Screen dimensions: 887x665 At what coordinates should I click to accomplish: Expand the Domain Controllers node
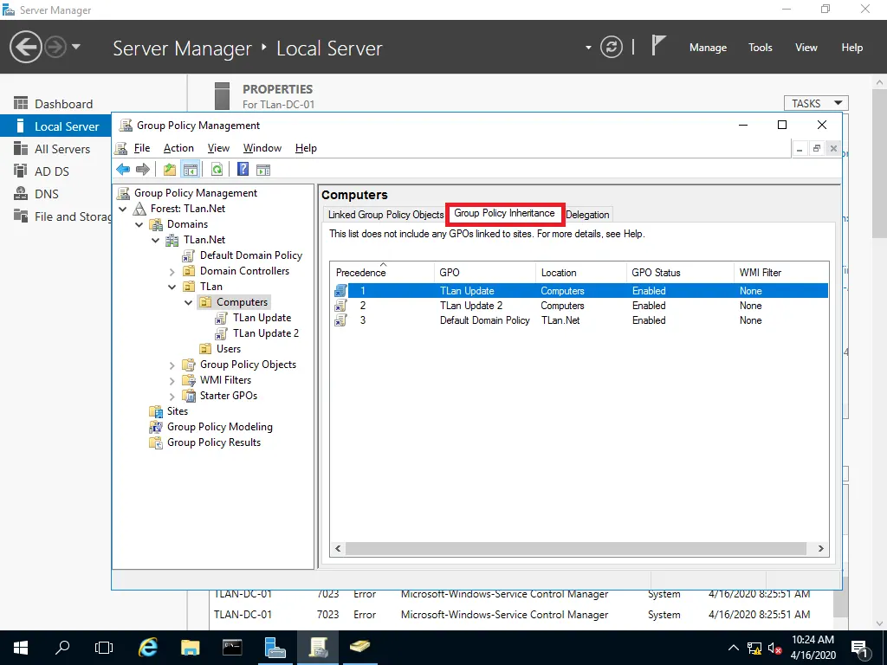coord(172,271)
